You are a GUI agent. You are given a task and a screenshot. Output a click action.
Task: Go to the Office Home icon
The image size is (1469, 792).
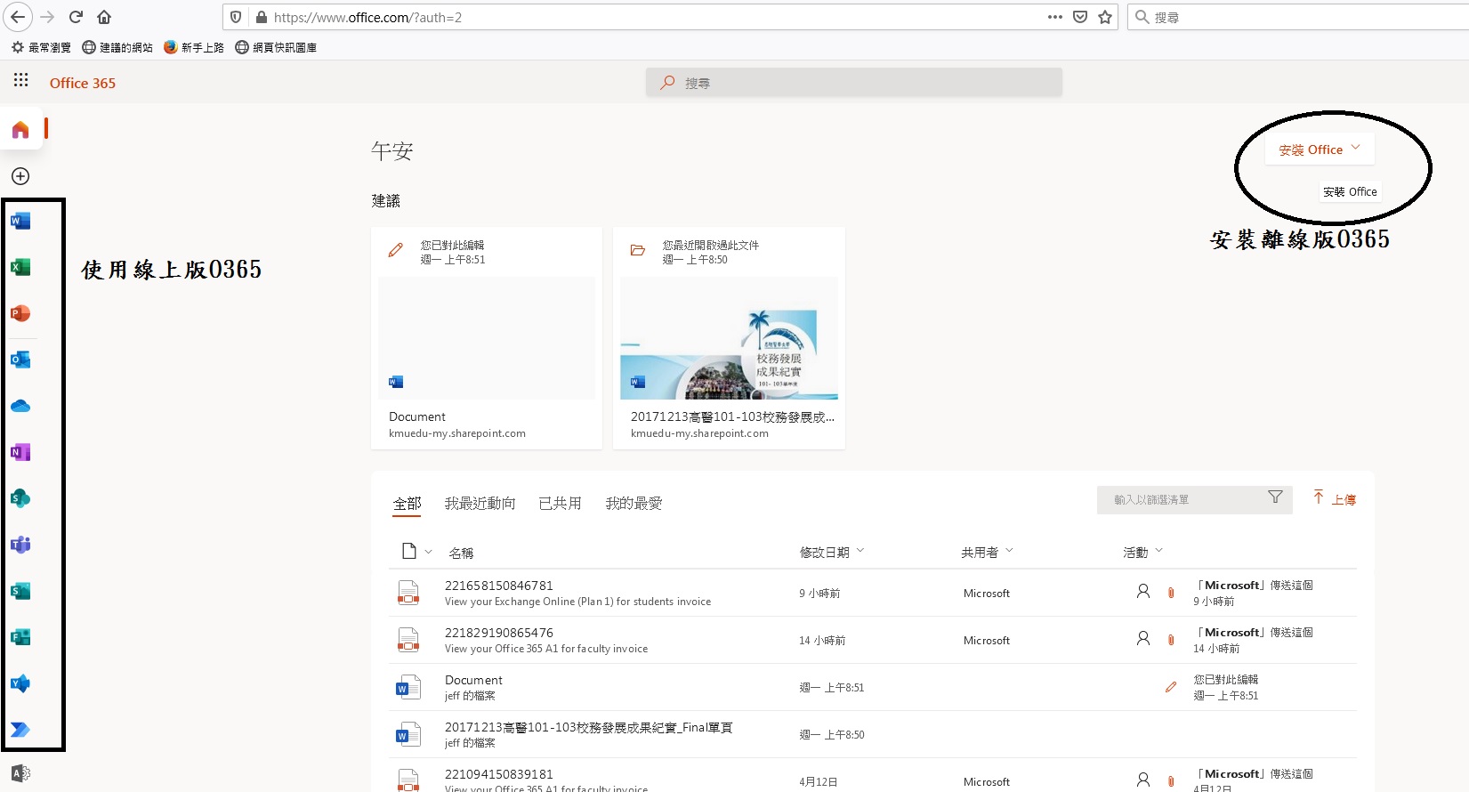[20, 130]
